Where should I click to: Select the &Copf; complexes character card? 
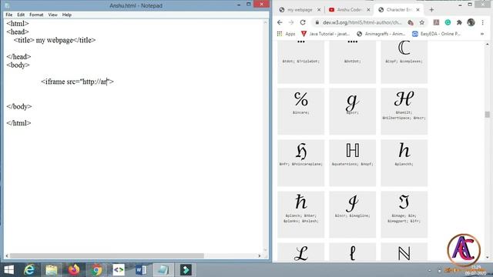pos(404,62)
